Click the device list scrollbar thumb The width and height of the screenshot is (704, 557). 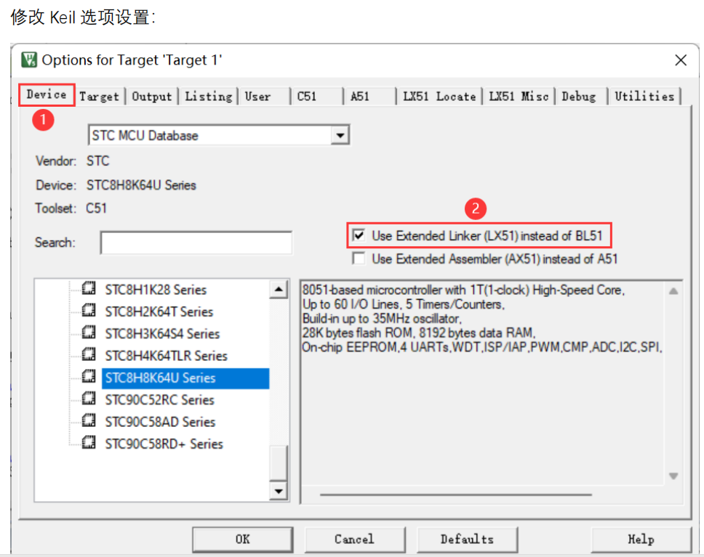point(279,463)
